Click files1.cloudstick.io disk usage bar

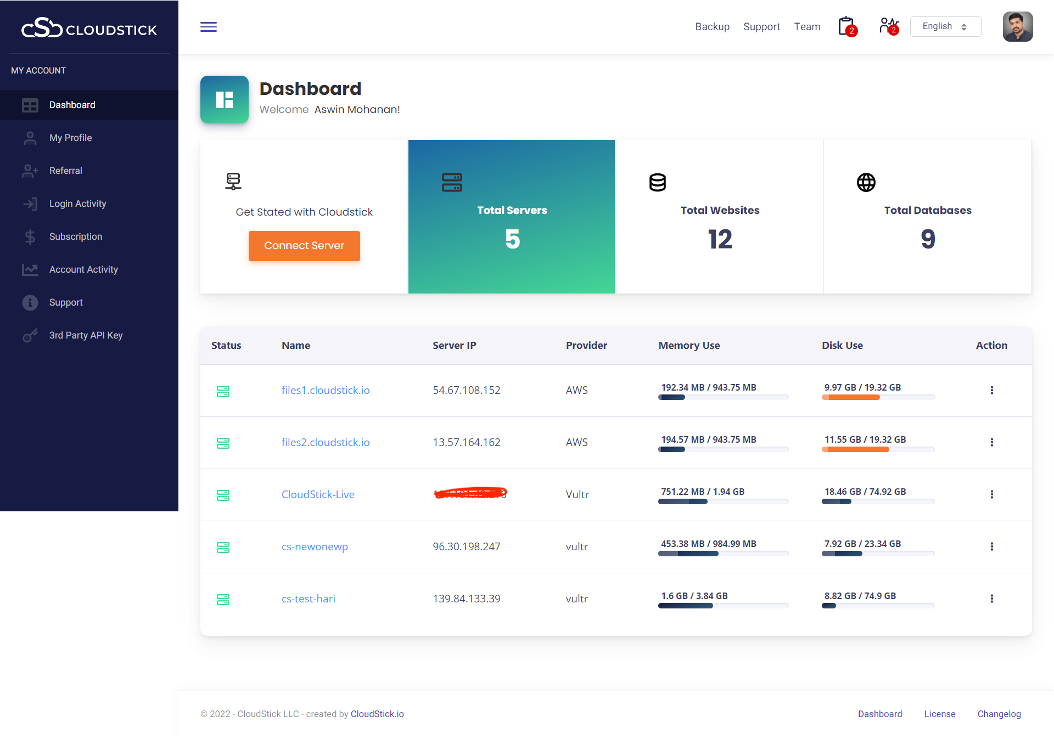pos(878,397)
